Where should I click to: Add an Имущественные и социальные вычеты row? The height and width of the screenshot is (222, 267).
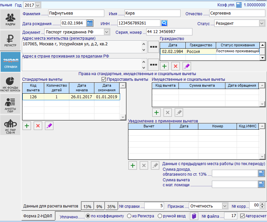(x=156, y=112)
